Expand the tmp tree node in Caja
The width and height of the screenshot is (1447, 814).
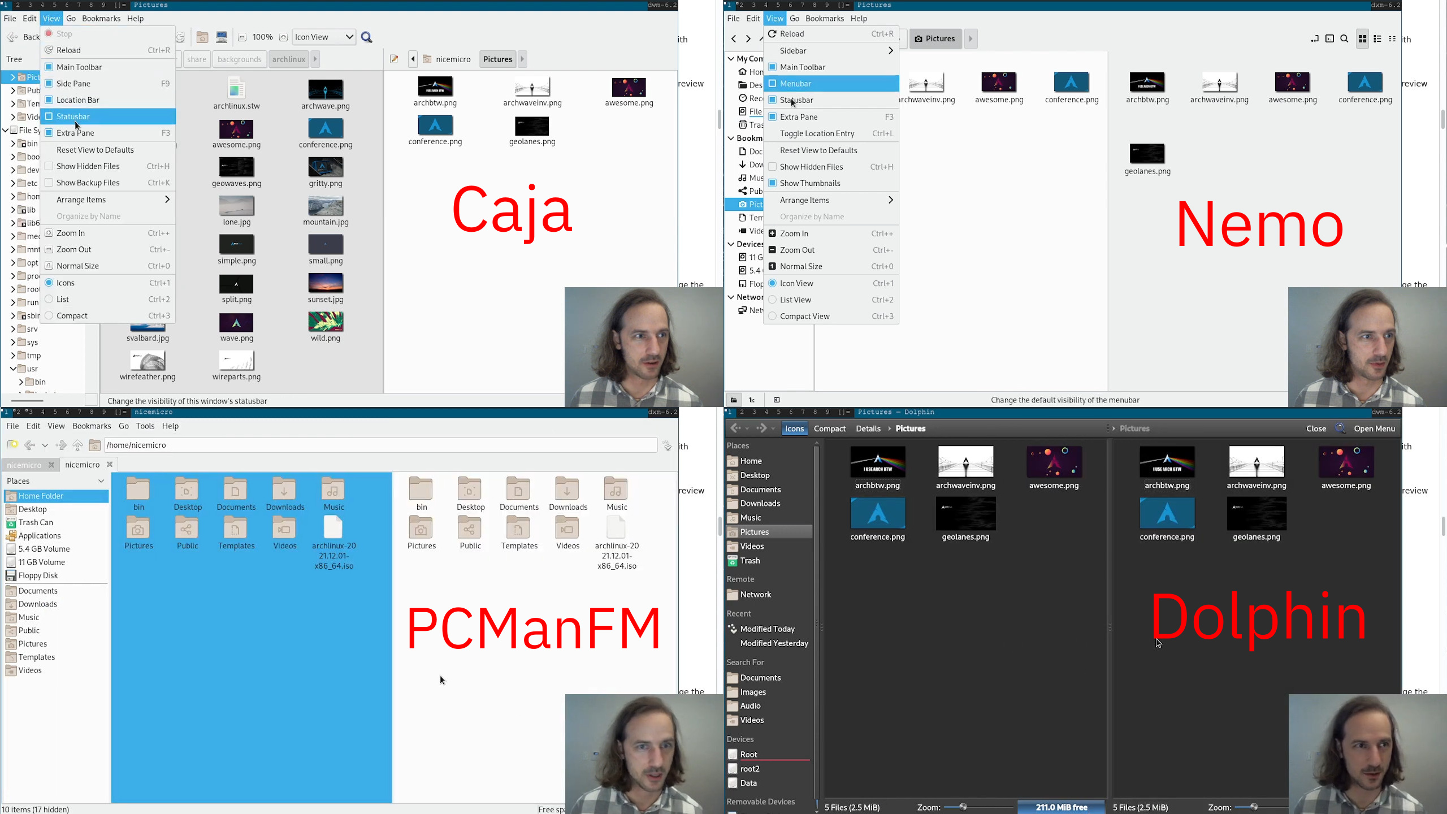[13, 356]
